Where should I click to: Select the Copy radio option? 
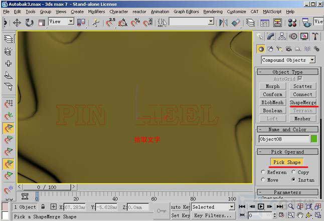[293, 172]
